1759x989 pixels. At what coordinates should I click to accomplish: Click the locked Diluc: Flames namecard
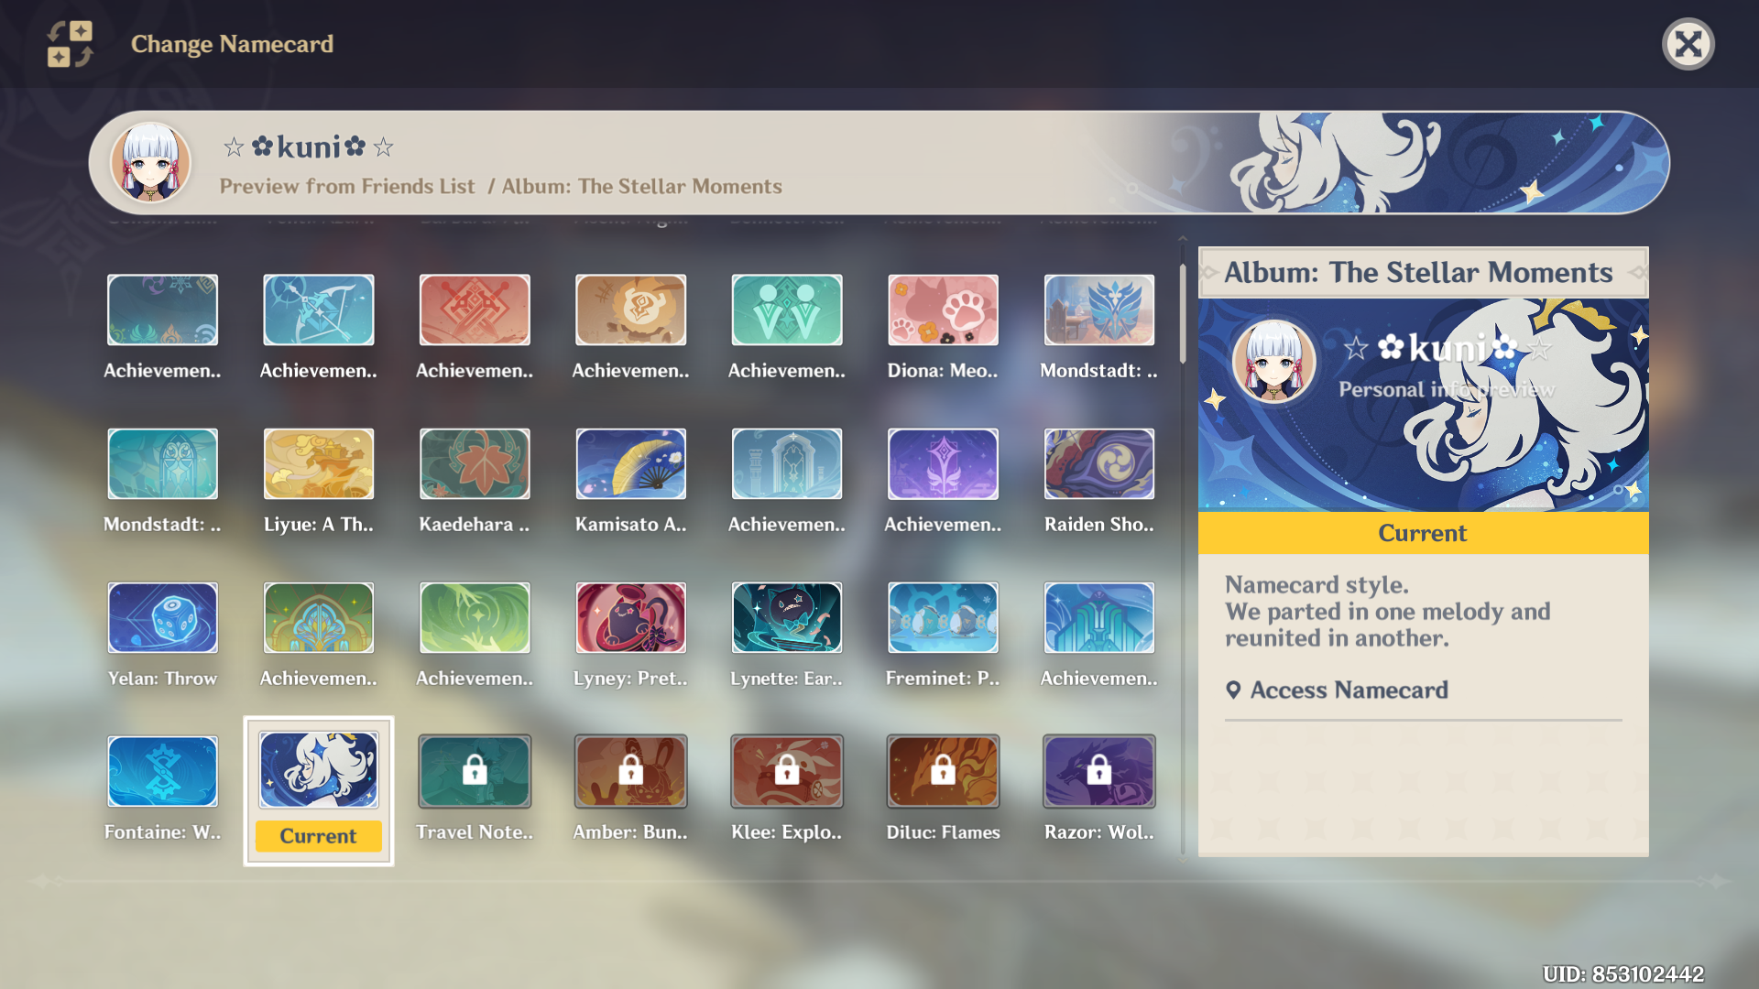coord(943,771)
